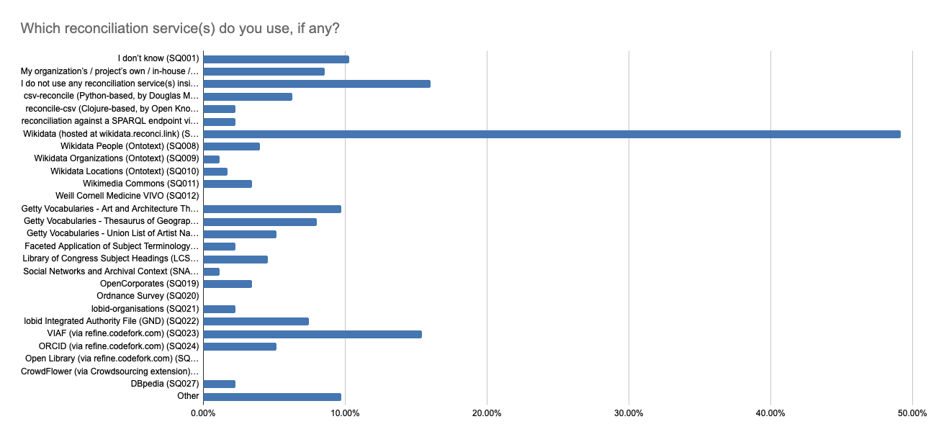Select the "Ordnance Survey (SQ020)" axis label

click(148, 296)
